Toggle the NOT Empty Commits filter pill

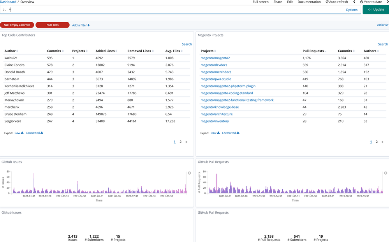coord(17,25)
